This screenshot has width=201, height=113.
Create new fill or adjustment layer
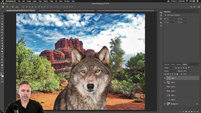[189, 112]
